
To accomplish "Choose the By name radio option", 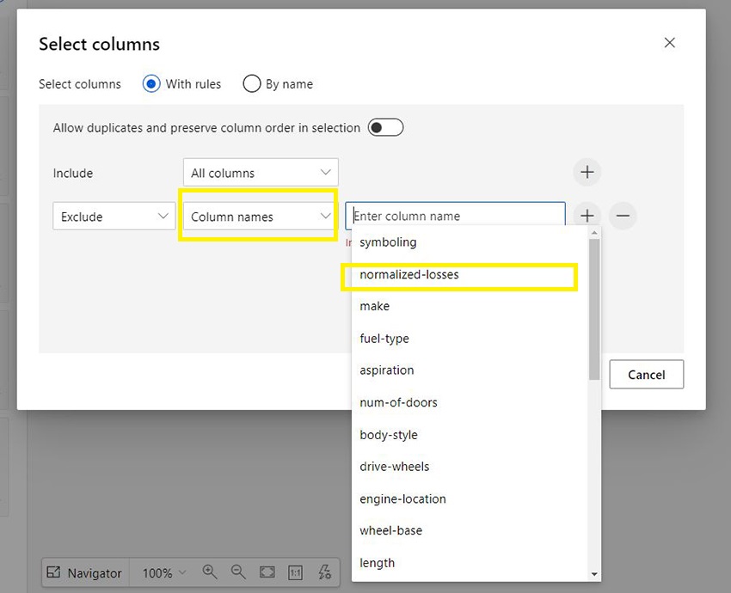I will coord(252,84).
